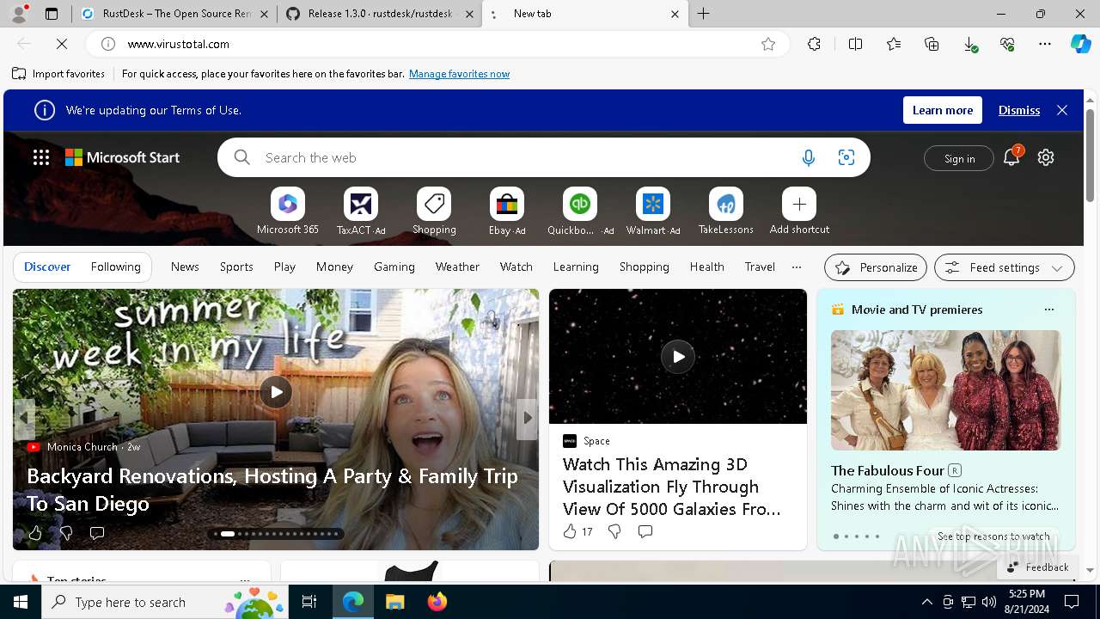Open The Fabulous Four thumbnail
The height and width of the screenshot is (619, 1100).
click(x=945, y=390)
